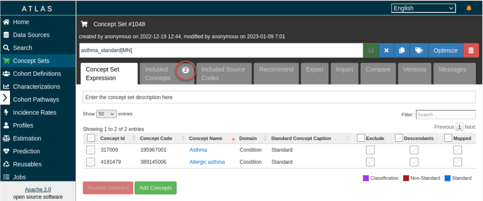
Task: Expand the sidebar with the chevron arrow
Action: pyautogui.click(x=5, y=98)
